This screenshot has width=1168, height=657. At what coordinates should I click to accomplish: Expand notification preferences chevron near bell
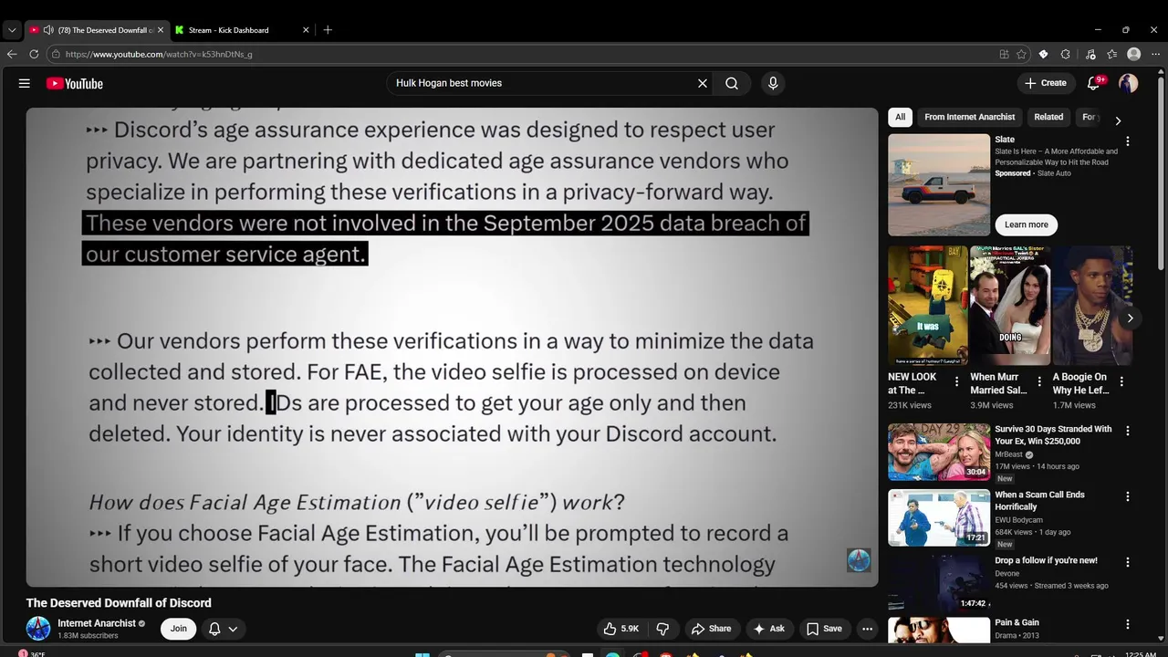(233, 629)
